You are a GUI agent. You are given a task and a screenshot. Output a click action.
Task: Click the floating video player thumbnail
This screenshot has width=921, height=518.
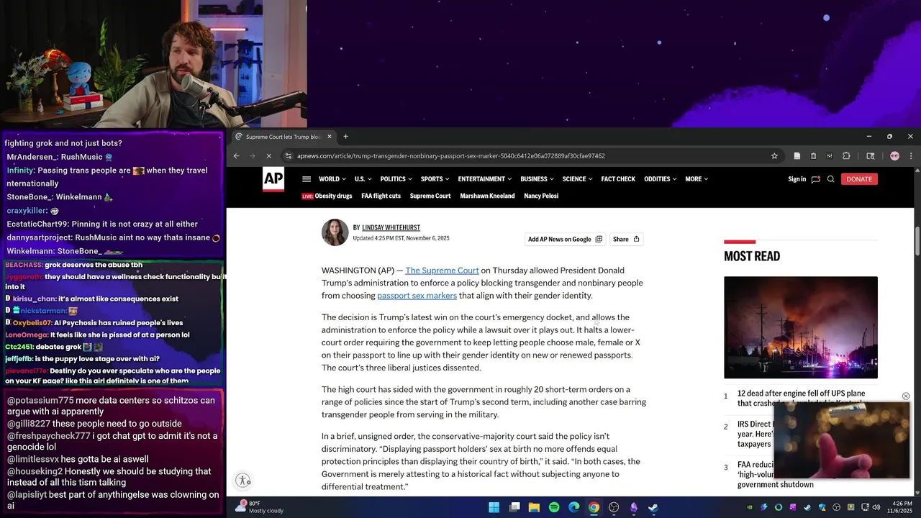[x=842, y=440]
